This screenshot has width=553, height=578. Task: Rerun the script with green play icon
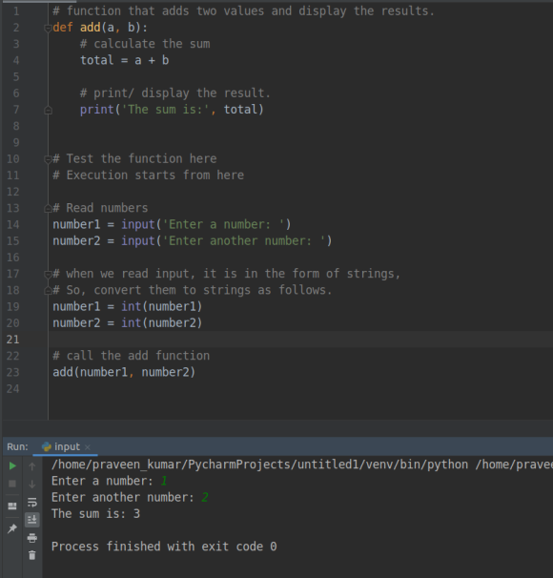pyautogui.click(x=12, y=466)
